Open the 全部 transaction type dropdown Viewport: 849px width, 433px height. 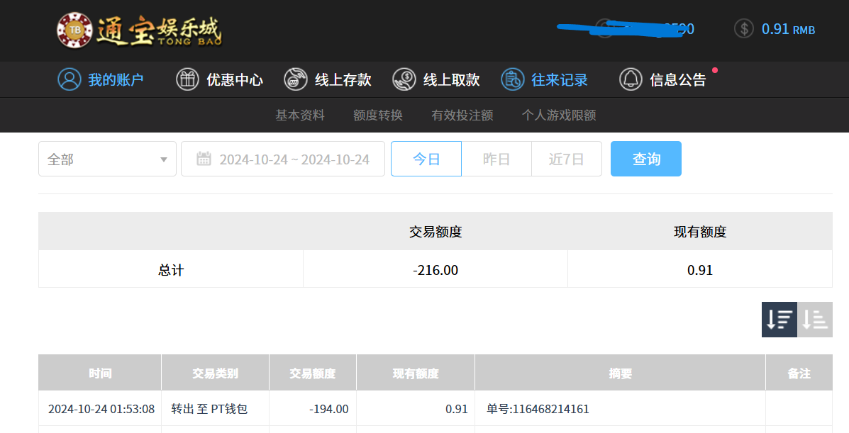(107, 159)
